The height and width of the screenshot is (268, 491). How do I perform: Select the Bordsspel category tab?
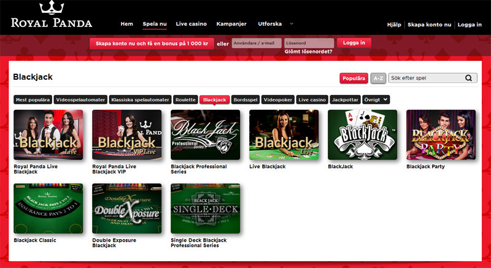(x=245, y=100)
